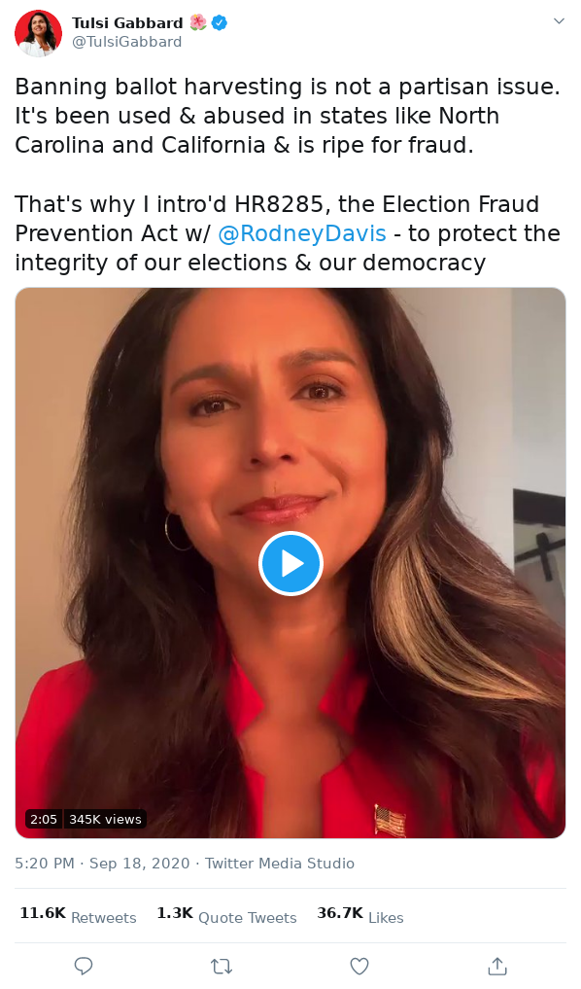This screenshot has width=581, height=989.
Task: Like the tweet with the heart icon
Action: [x=359, y=966]
